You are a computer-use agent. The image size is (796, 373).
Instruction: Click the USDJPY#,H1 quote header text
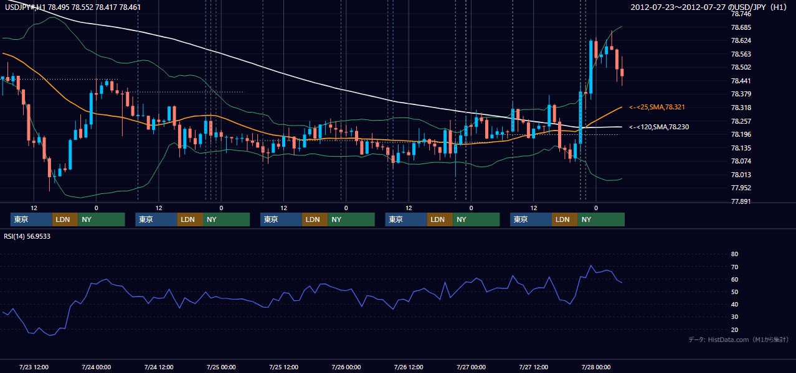pyautogui.click(x=72, y=7)
